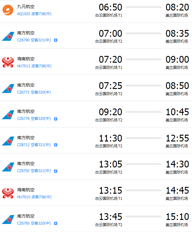
Task: Click the blue play icon next to CZ6795
Action: tap(56, 223)
